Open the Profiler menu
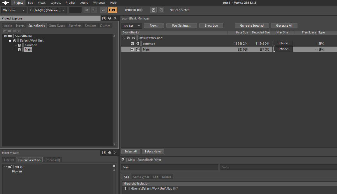This screenshot has width=337, height=194. (x=70, y=3)
